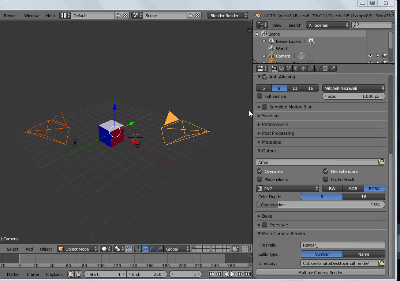Open the Render menu

[11, 16]
